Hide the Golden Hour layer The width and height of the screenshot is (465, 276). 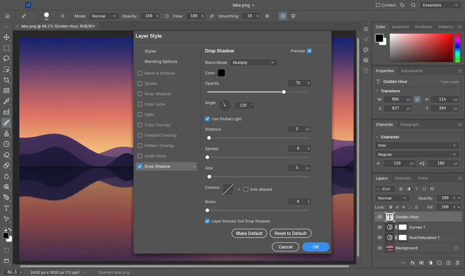click(379, 217)
